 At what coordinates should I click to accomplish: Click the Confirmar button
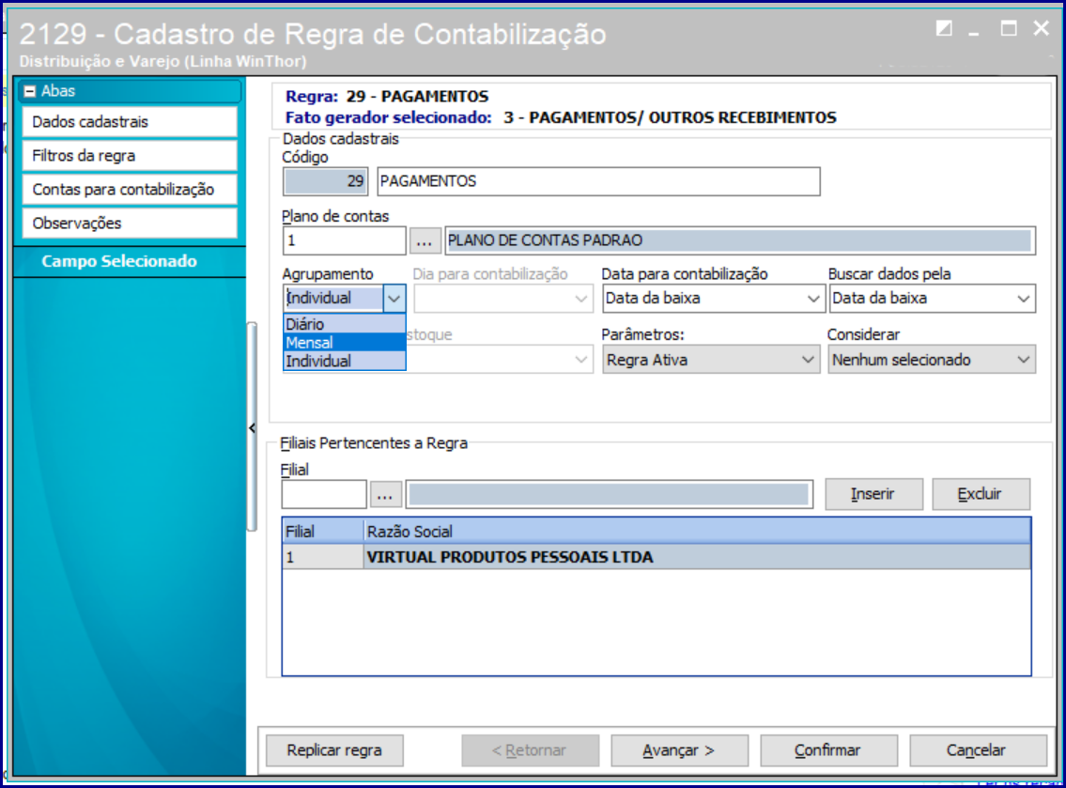pyautogui.click(x=828, y=750)
